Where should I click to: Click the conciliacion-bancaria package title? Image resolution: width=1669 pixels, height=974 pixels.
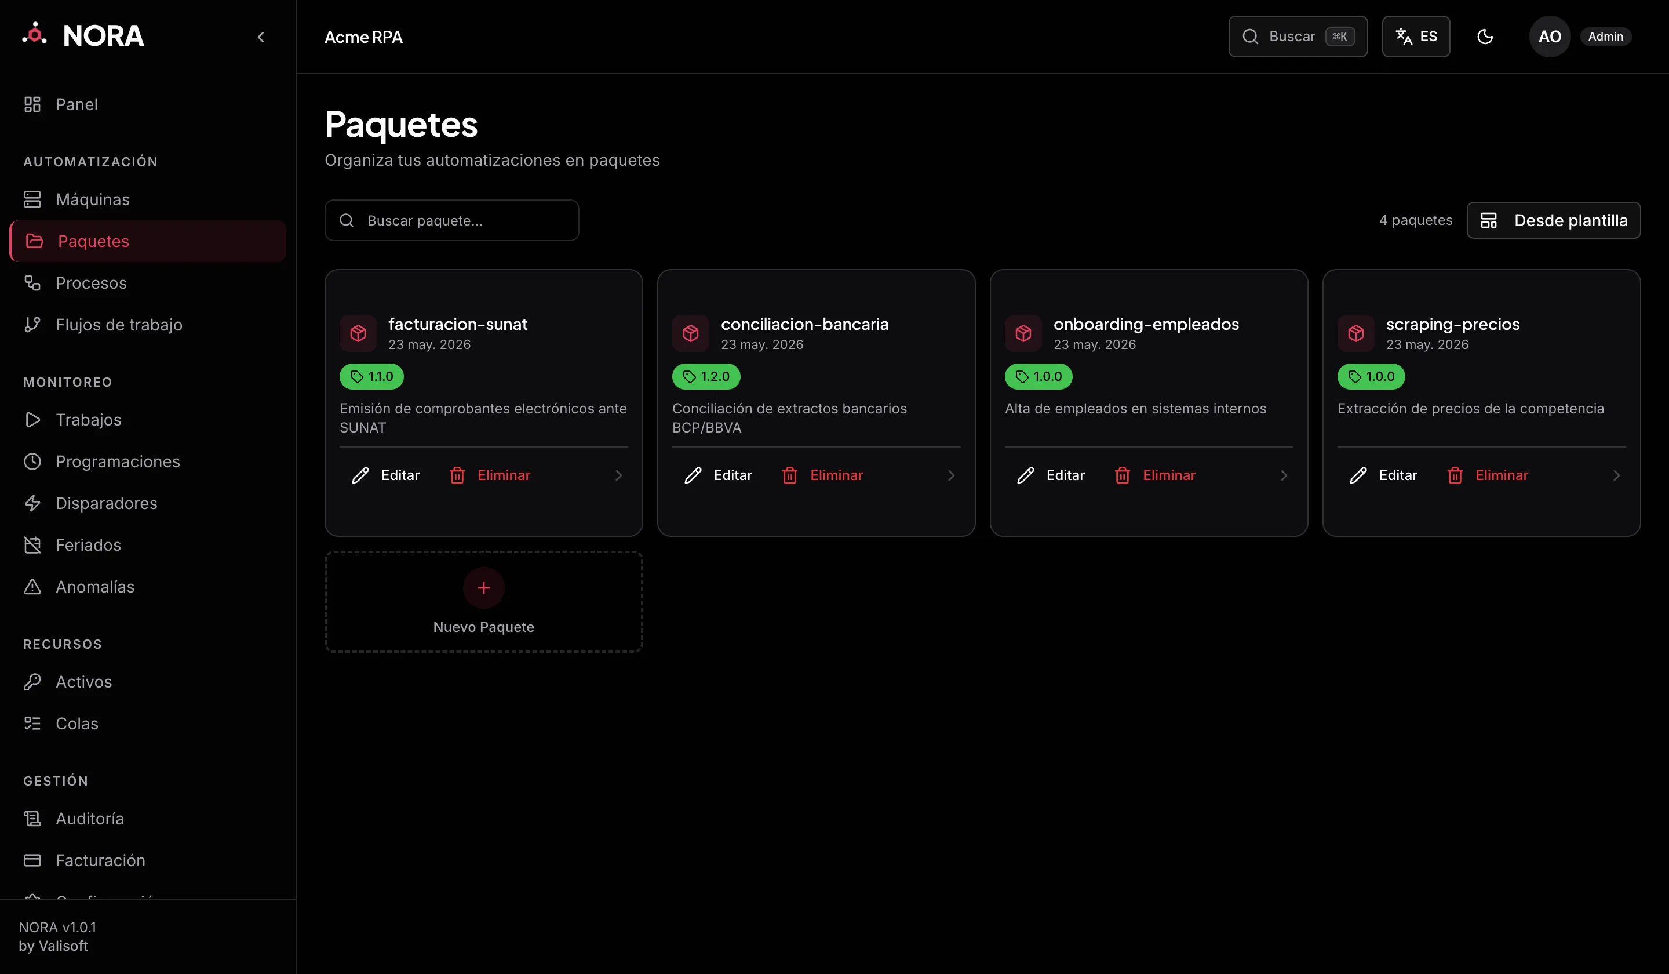[805, 324]
